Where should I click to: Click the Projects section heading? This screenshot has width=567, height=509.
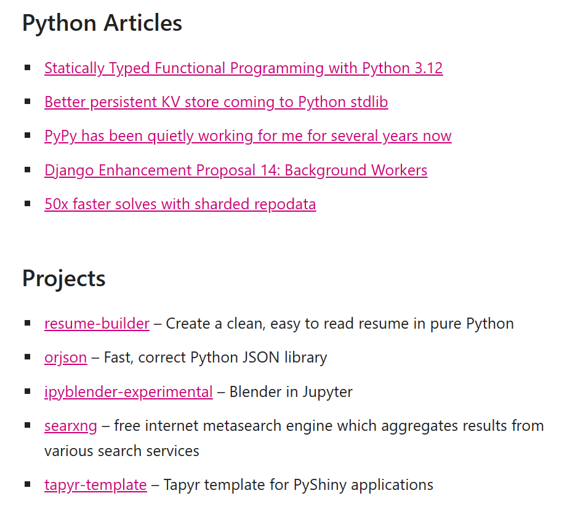pos(64,279)
